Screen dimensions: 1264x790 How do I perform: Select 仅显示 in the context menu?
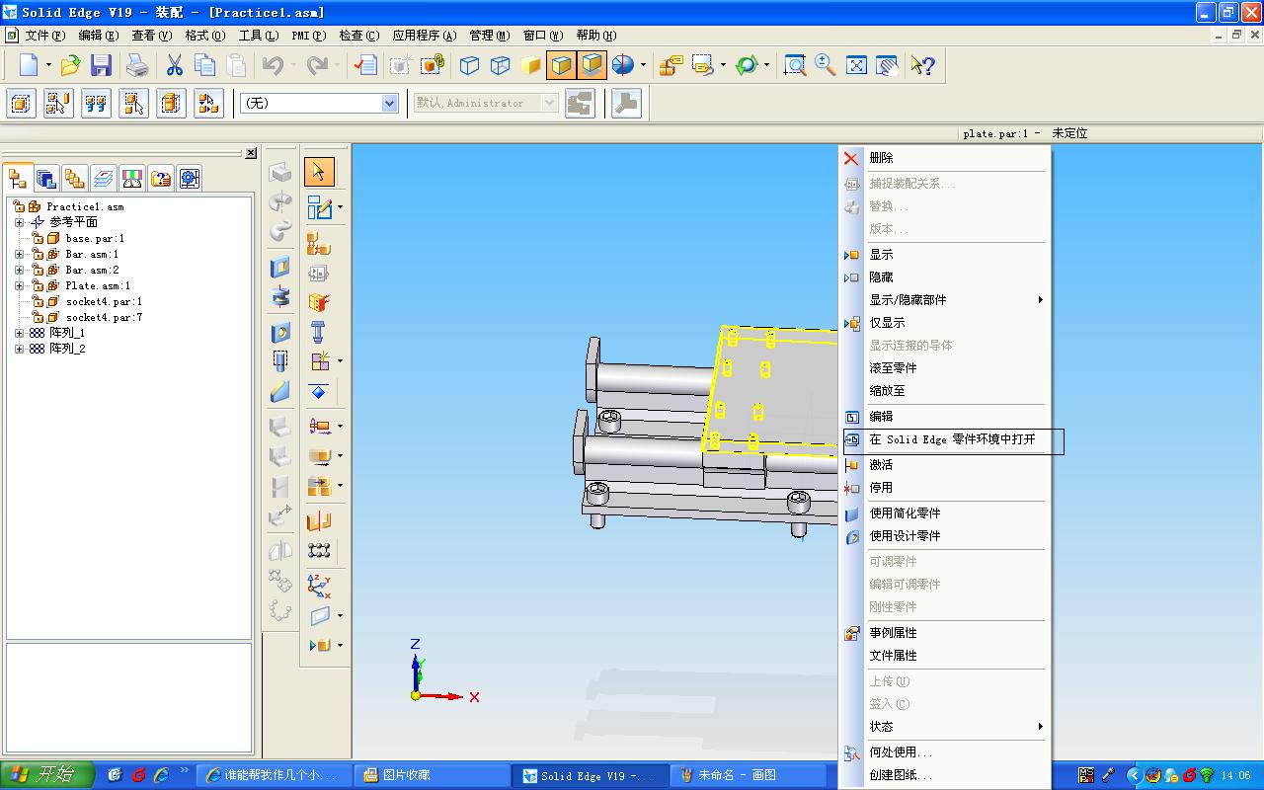[945, 323]
